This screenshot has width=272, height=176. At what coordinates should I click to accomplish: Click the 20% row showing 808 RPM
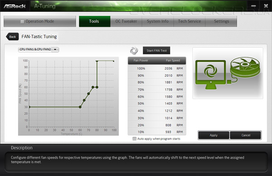[157, 125]
